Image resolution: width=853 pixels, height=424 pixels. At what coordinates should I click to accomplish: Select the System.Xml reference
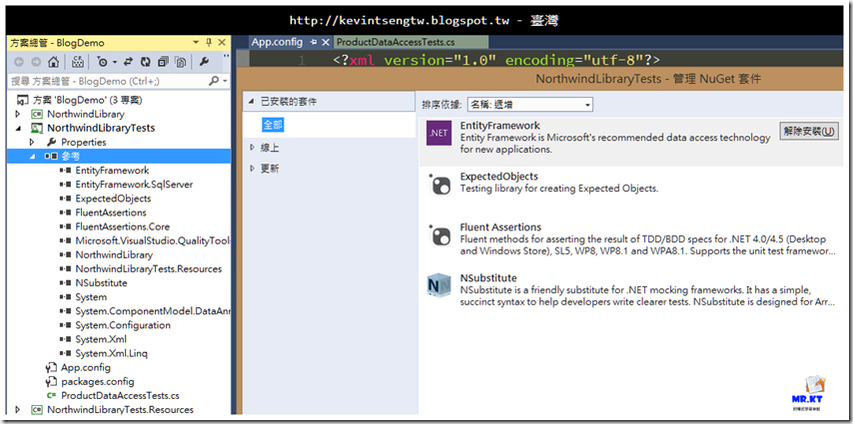click(x=101, y=339)
